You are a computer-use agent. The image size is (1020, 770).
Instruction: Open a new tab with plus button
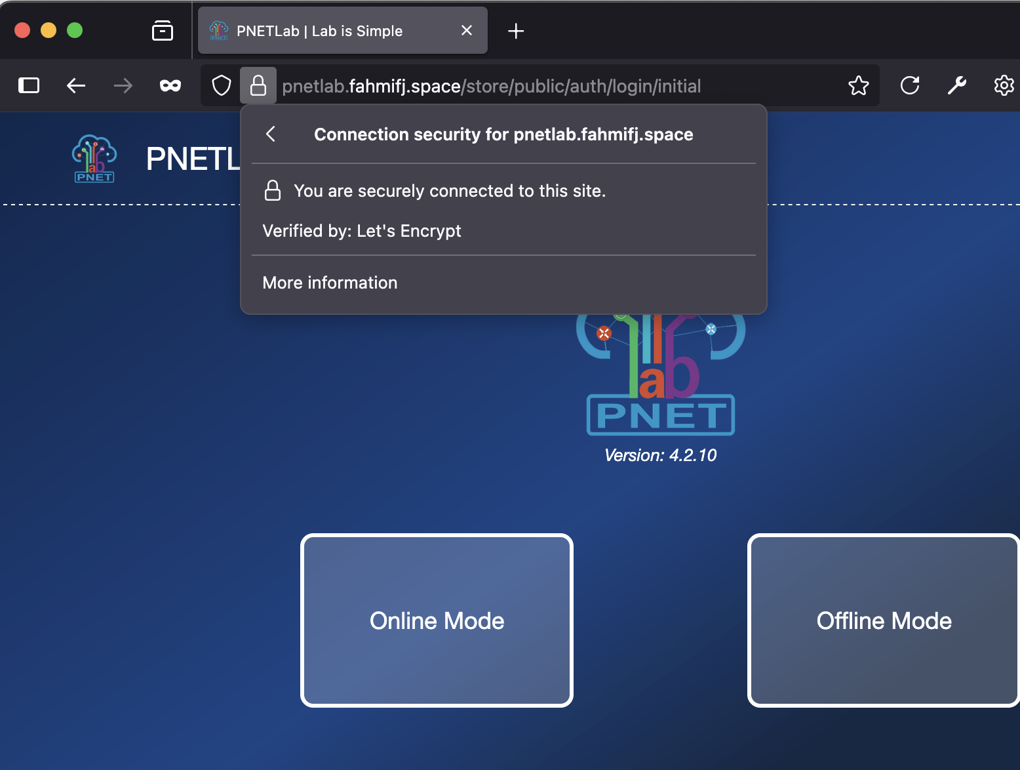click(516, 31)
